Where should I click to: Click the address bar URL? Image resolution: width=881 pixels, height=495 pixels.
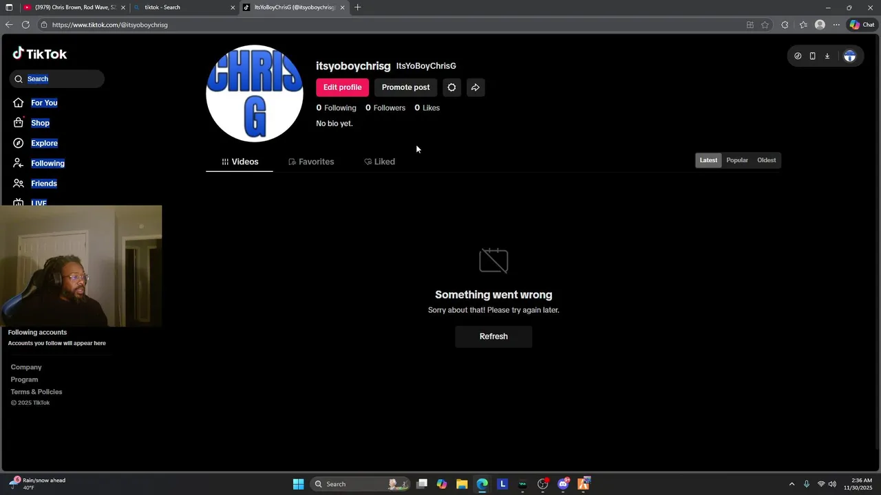[x=110, y=25]
